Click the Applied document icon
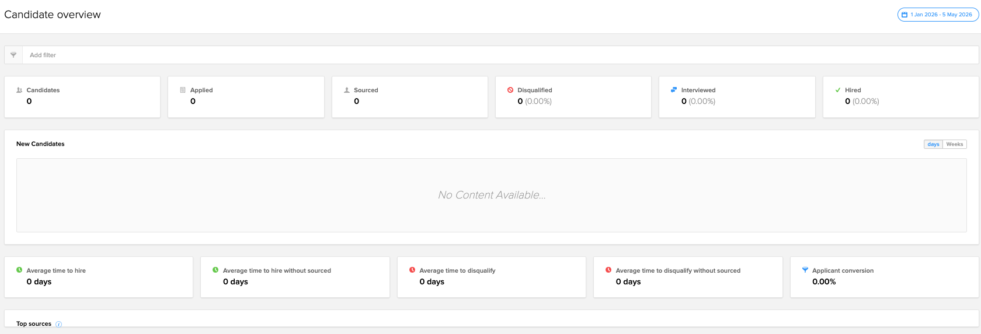981x334 pixels. coord(183,90)
